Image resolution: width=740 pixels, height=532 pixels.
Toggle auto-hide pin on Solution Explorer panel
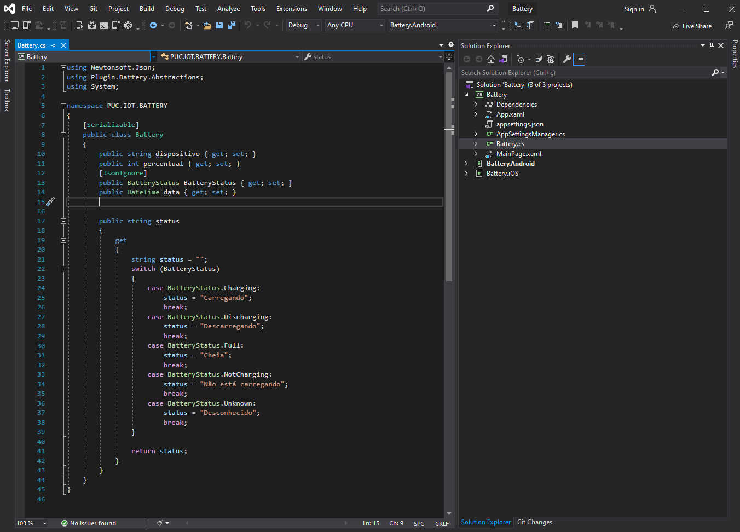pos(712,45)
